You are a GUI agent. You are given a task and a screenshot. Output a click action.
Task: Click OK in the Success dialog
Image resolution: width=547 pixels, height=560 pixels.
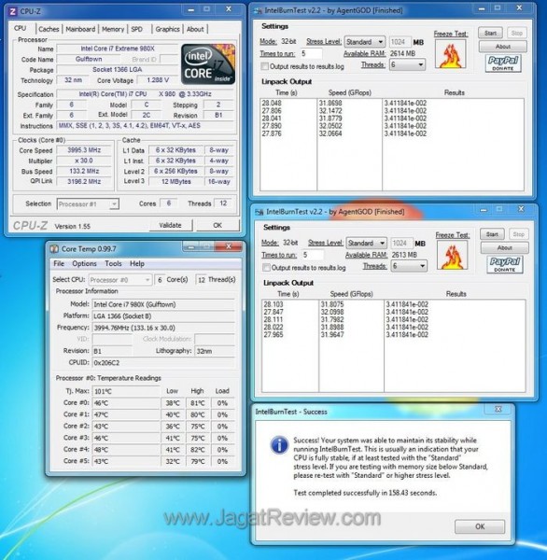click(480, 526)
